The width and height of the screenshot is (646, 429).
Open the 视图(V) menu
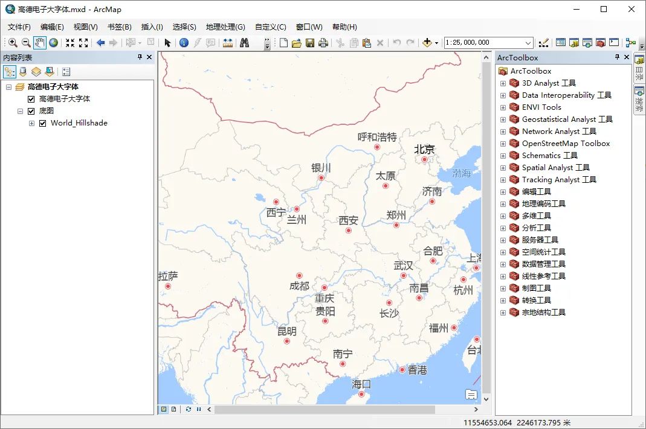[86, 27]
